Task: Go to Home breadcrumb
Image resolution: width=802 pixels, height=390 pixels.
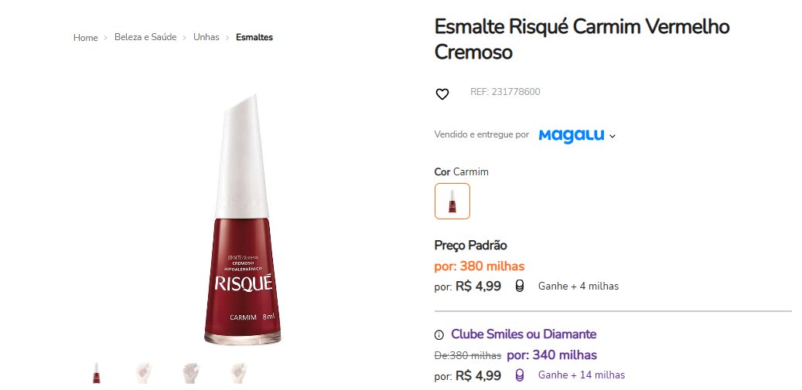Action: (x=85, y=38)
